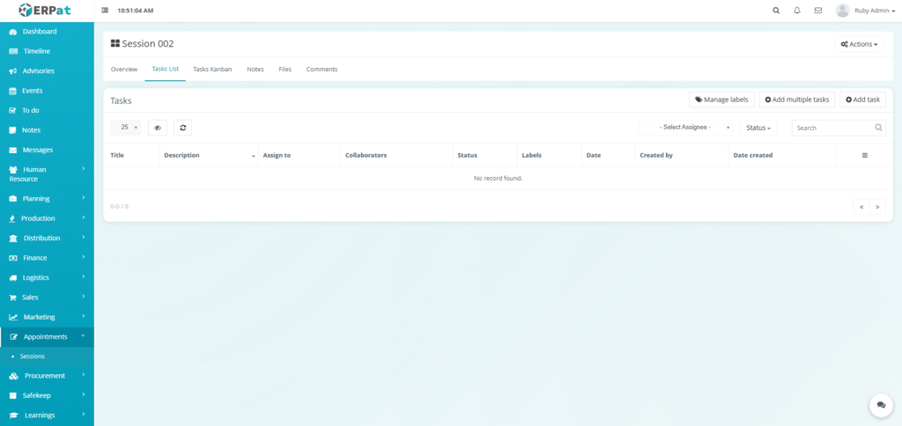Expand Procurement menu

point(48,376)
